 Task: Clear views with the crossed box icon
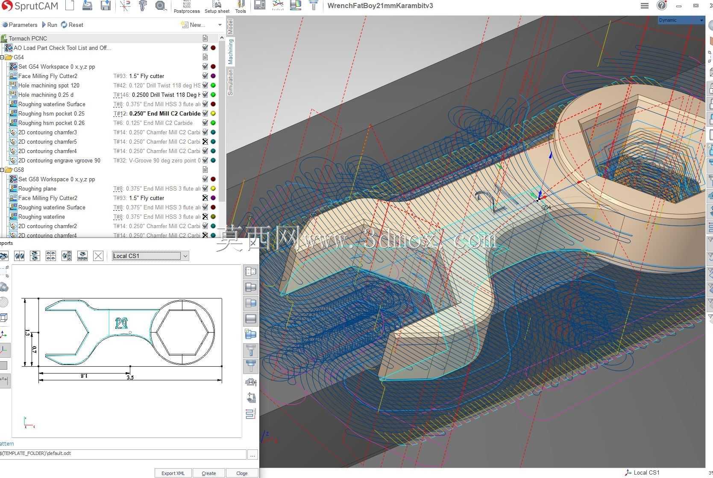[98, 256]
